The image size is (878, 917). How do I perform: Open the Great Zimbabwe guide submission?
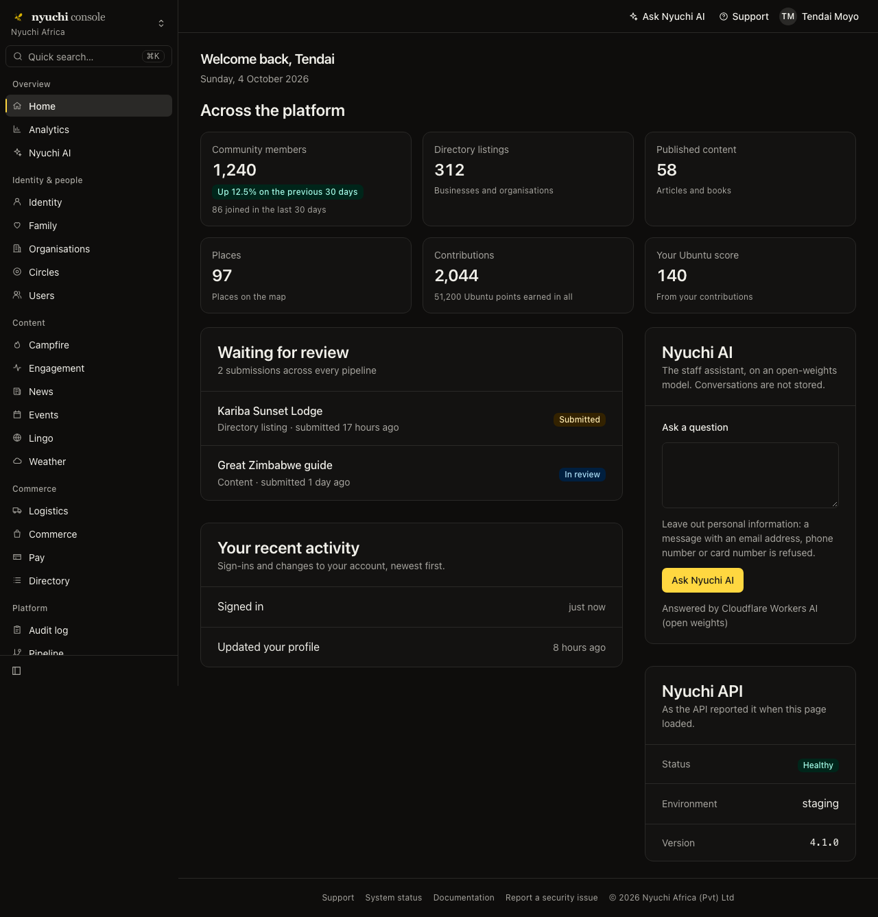412,473
